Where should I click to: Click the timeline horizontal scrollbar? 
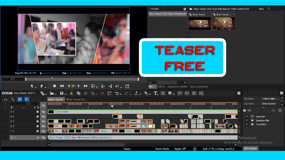[x=88, y=145]
